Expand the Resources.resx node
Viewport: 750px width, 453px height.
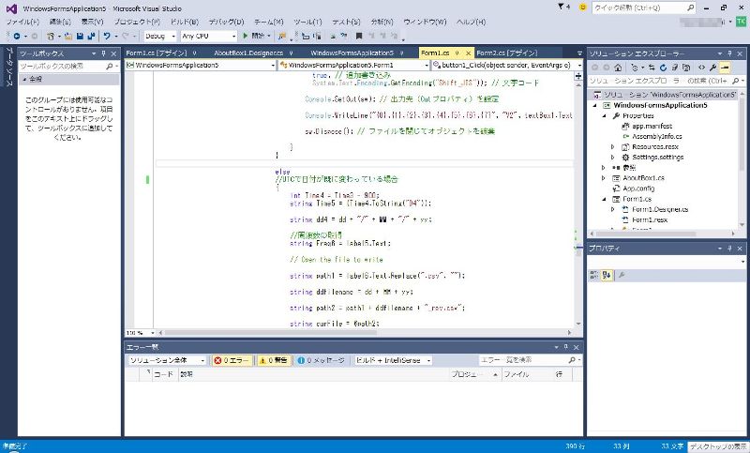point(613,147)
